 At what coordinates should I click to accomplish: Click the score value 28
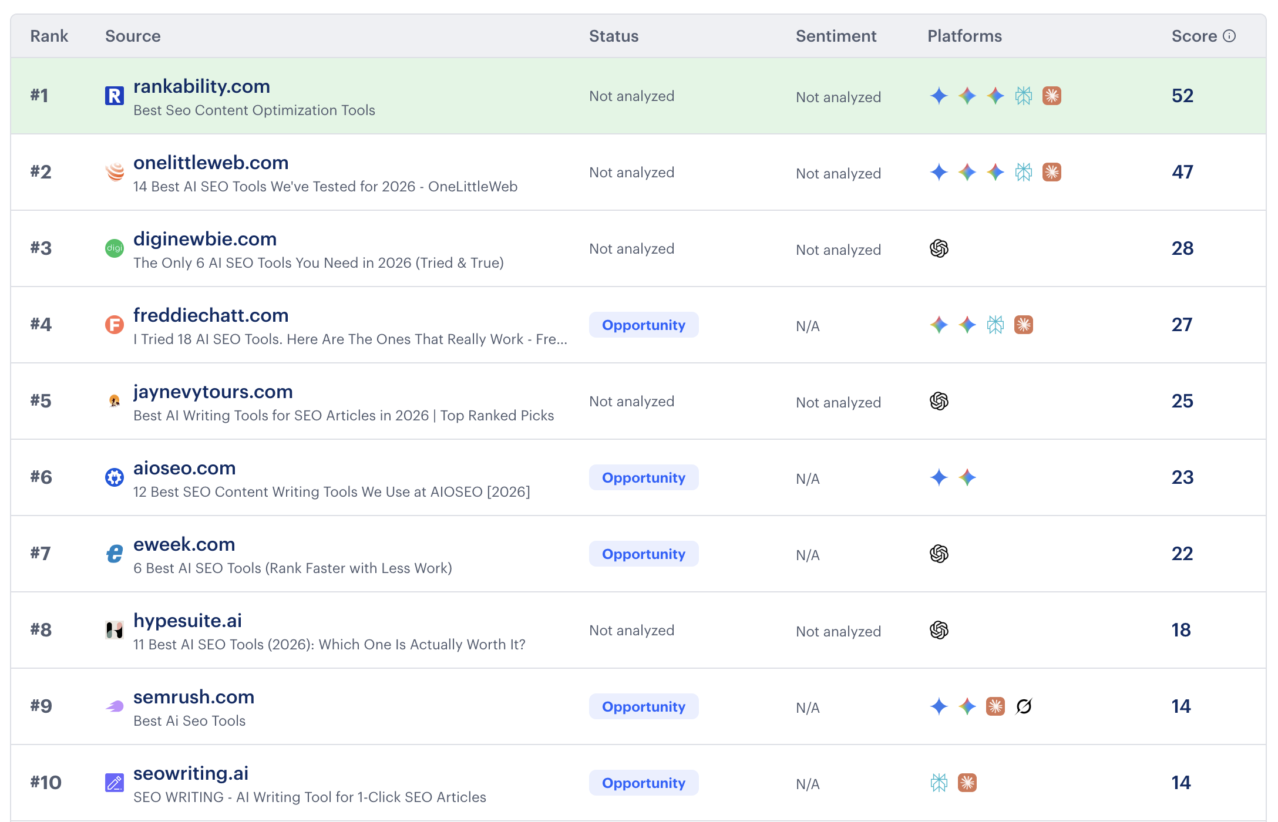(x=1182, y=248)
